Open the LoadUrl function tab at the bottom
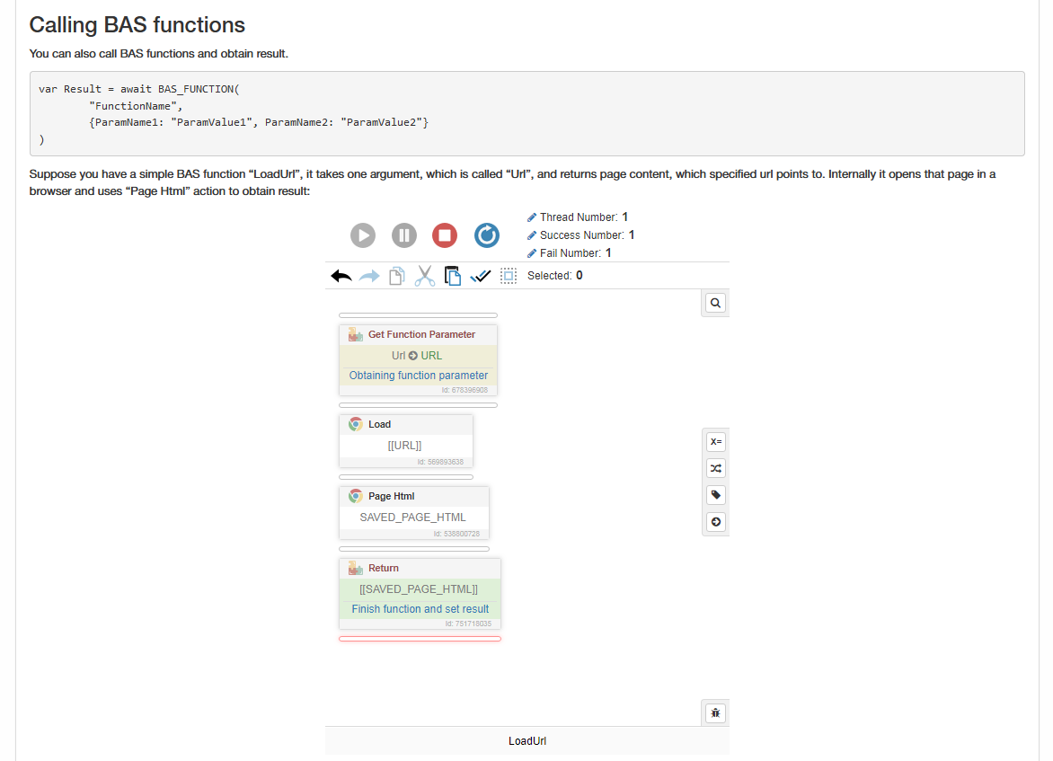 pos(527,741)
